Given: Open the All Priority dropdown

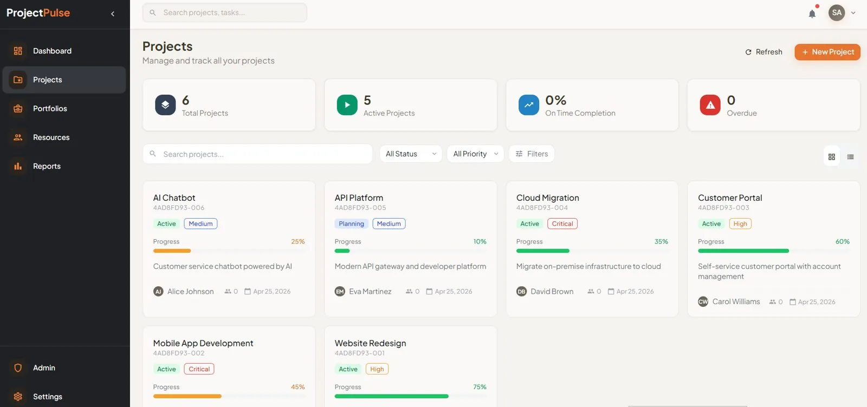Looking at the screenshot, I should [475, 154].
